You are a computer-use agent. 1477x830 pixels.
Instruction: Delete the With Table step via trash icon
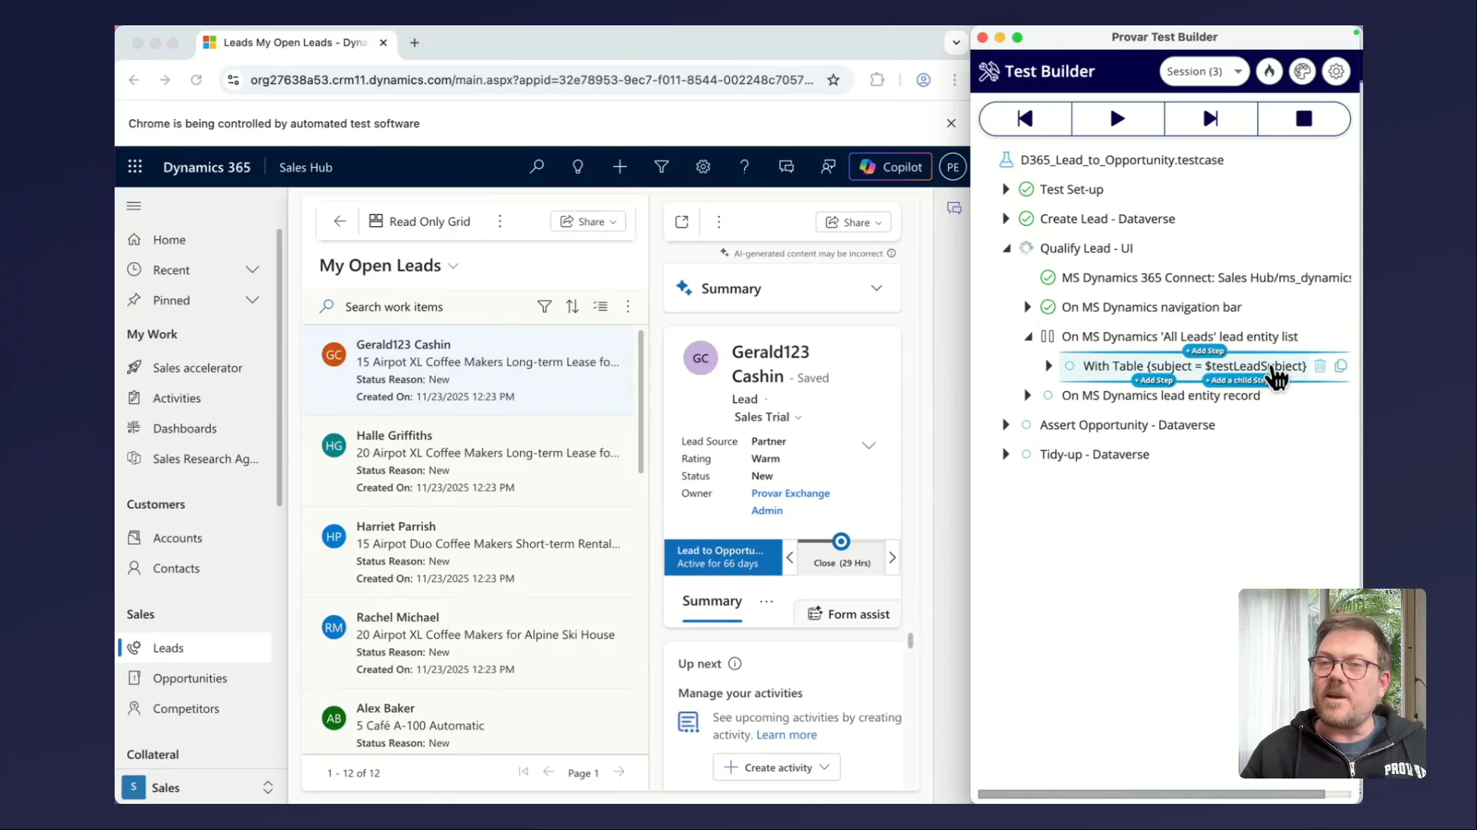(1320, 366)
